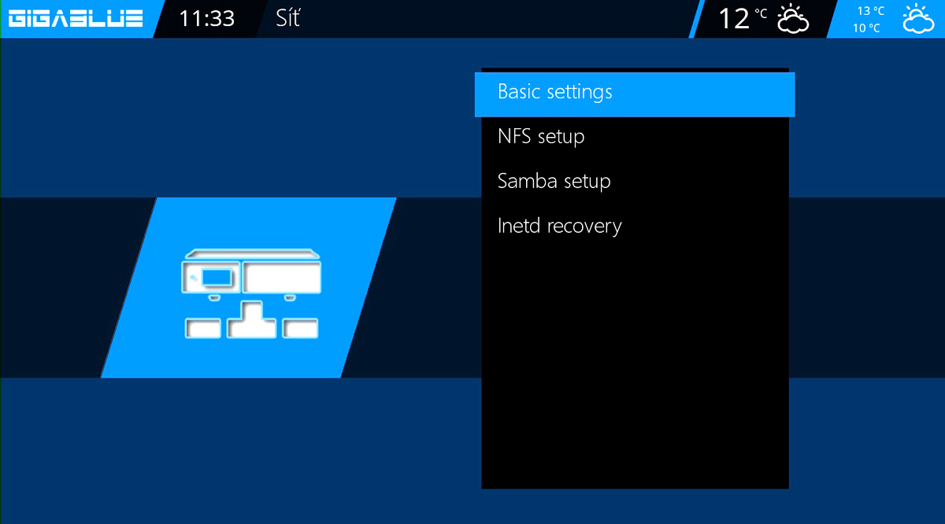This screenshot has height=524, width=945.
Task: Click the current weather cloud icon beside 12 °C
Action: pyautogui.click(x=793, y=19)
